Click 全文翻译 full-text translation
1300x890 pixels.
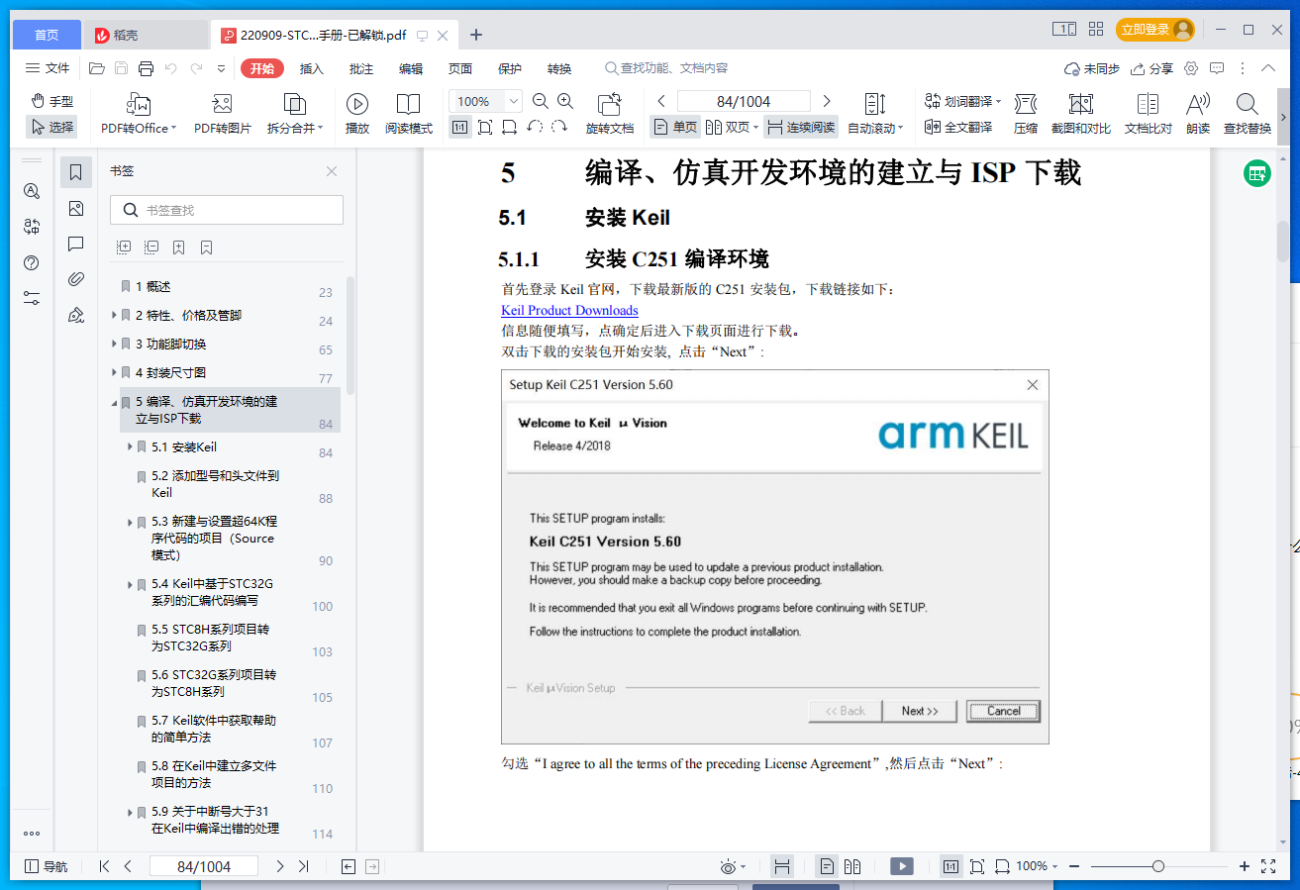coord(958,127)
